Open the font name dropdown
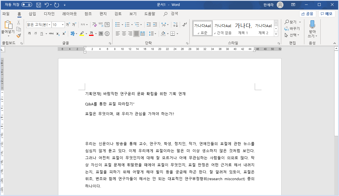This screenshot has width=339, height=196. tap(50, 25)
